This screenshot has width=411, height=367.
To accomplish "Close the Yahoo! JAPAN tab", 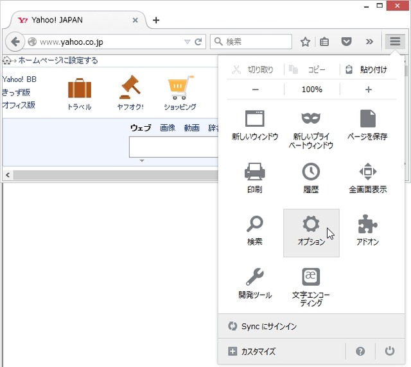I will click(136, 20).
